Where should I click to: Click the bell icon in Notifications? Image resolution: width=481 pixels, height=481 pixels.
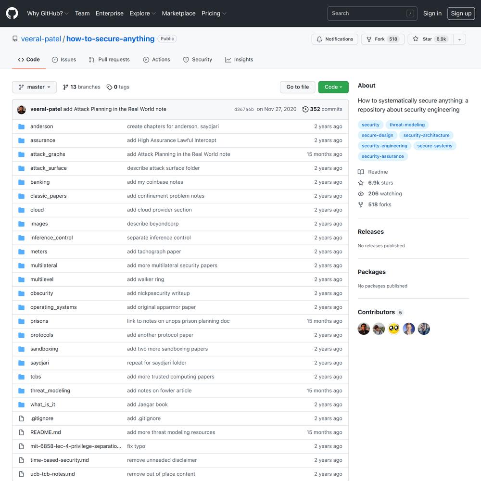coord(319,39)
